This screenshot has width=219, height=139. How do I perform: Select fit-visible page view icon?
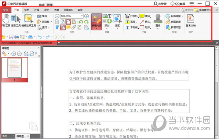click(74, 22)
